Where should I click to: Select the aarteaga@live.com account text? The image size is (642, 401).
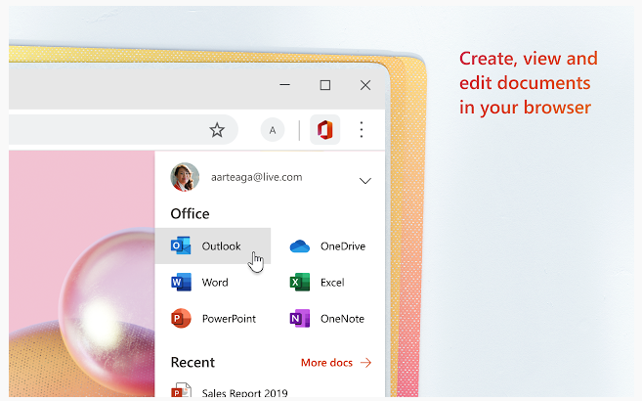(x=256, y=177)
